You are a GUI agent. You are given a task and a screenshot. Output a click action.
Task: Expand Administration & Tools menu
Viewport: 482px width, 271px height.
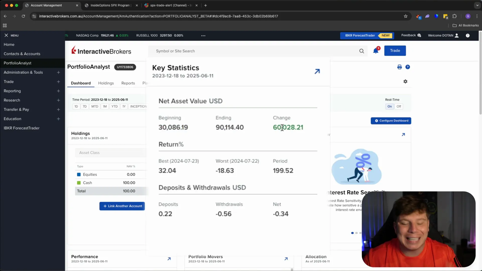pos(58,73)
